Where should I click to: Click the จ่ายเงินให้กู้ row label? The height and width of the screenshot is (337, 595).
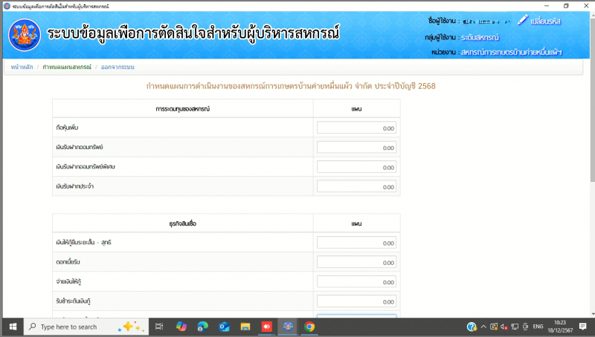click(x=68, y=281)
